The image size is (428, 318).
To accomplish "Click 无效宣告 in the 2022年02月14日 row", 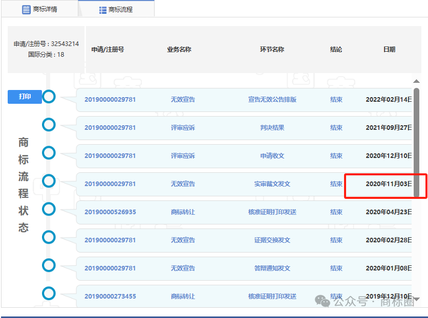I will [183, 100].
